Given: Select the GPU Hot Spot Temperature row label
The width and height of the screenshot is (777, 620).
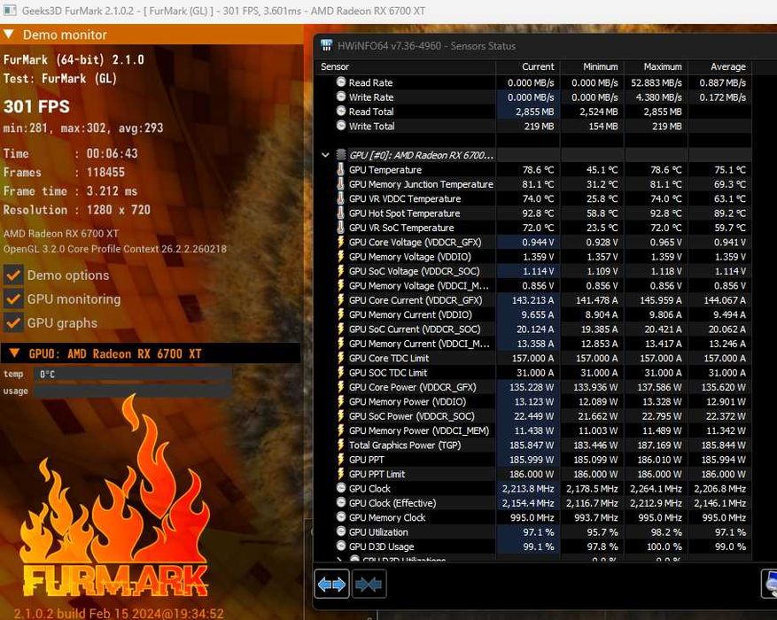Looking at the screenshot, I should [x=404, y=213].
